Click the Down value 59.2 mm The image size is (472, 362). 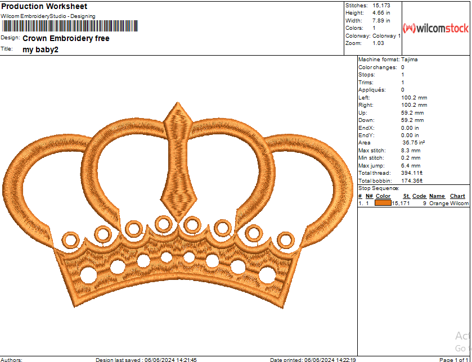[x=412, y=120]
